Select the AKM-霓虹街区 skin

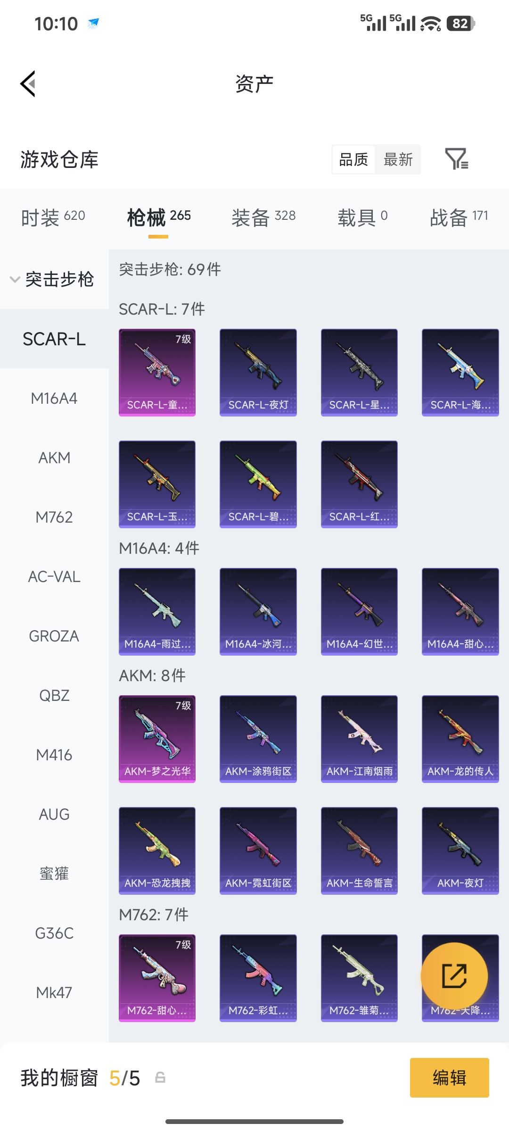point(258,850)
